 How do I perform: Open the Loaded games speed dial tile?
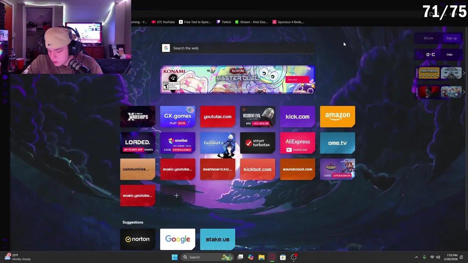(x=137, y=143)
